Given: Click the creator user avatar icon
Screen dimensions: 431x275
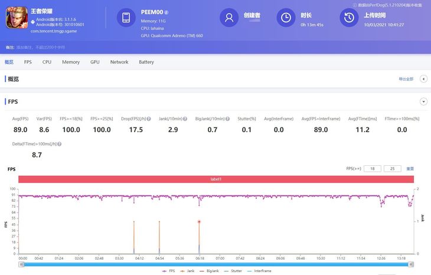Looking at the screenshot, I should (228, 18).
